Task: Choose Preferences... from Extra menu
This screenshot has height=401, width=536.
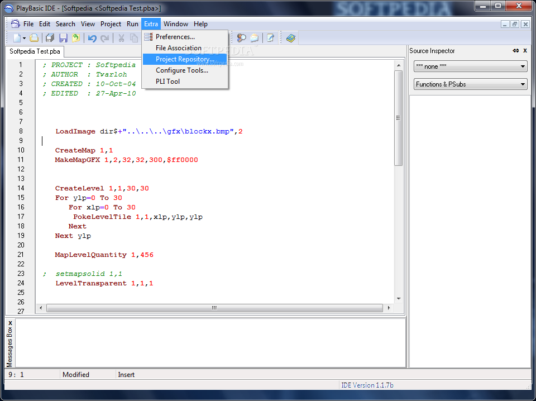Action: pos(185,36)
